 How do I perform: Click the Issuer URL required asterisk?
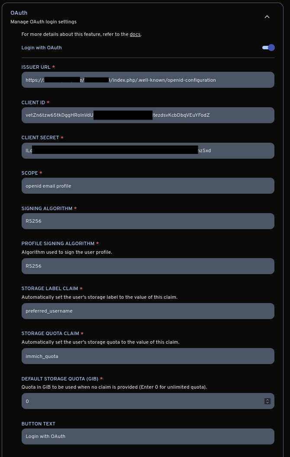click(x=53, y=67)
